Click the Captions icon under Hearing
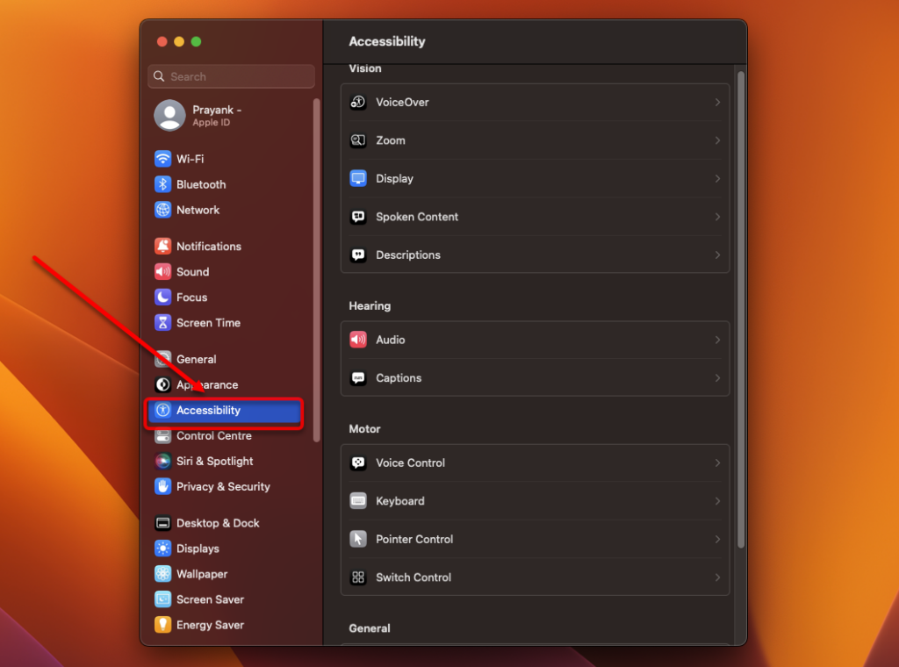This screenshot has height=667, width=899. coord(358,378)
